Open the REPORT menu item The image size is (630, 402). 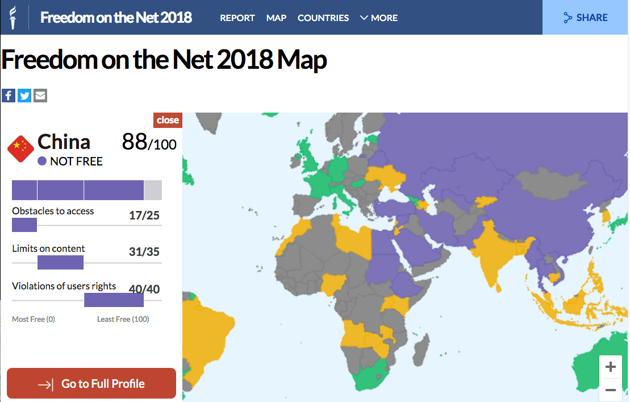(237, 18)
